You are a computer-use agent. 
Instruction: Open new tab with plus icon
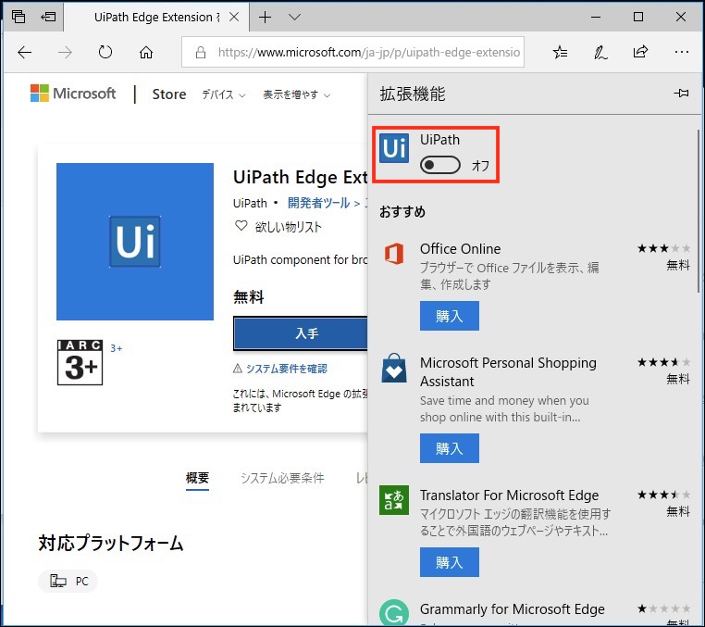coord(266,17)
